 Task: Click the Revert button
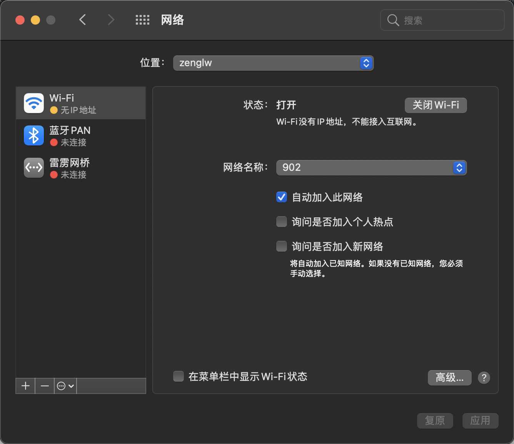[x=435, y=421]
